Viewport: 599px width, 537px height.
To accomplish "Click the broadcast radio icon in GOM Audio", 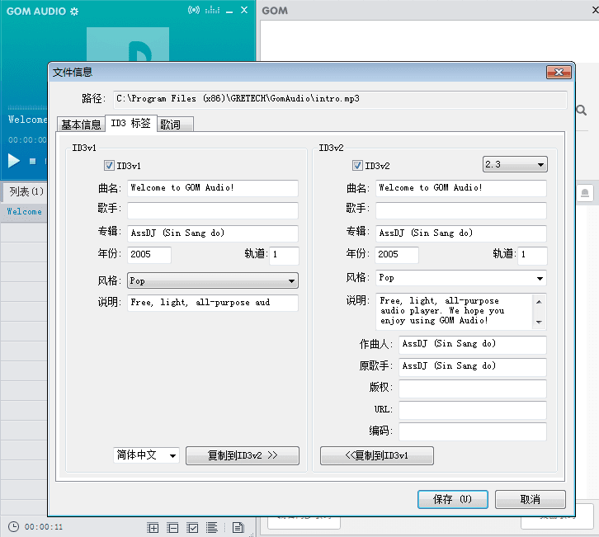I will (x=194, y=10).
